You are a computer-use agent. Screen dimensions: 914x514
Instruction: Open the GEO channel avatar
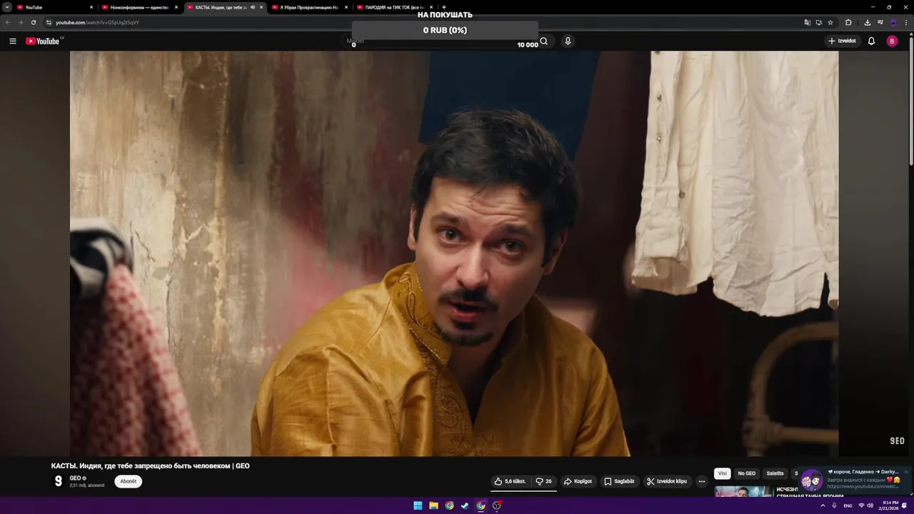point(59,481)
